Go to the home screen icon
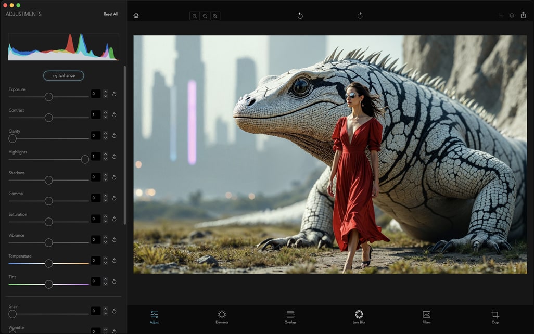Viewport: 534px width, 334px height. tap(136, 16)
